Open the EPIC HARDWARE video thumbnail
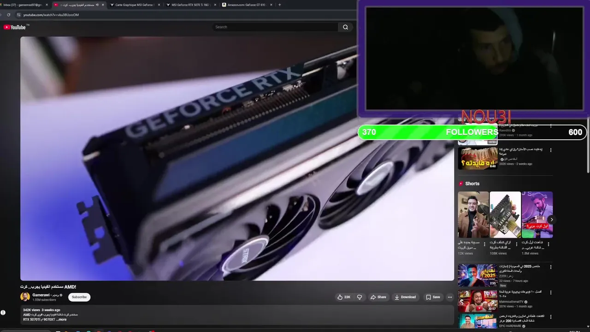The image size is (590, 332). [478, 322]
